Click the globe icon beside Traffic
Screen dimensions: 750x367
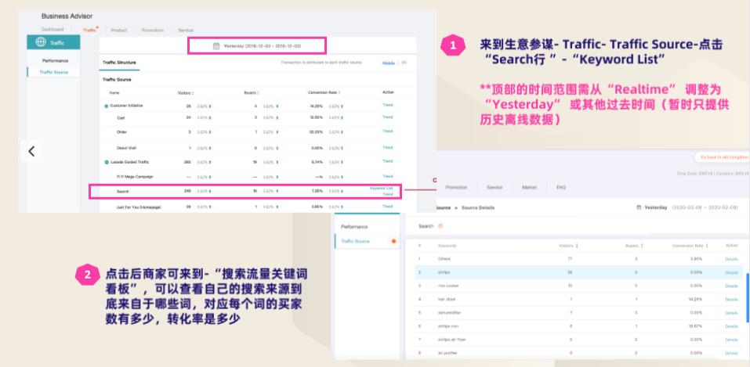coord(41,42)
